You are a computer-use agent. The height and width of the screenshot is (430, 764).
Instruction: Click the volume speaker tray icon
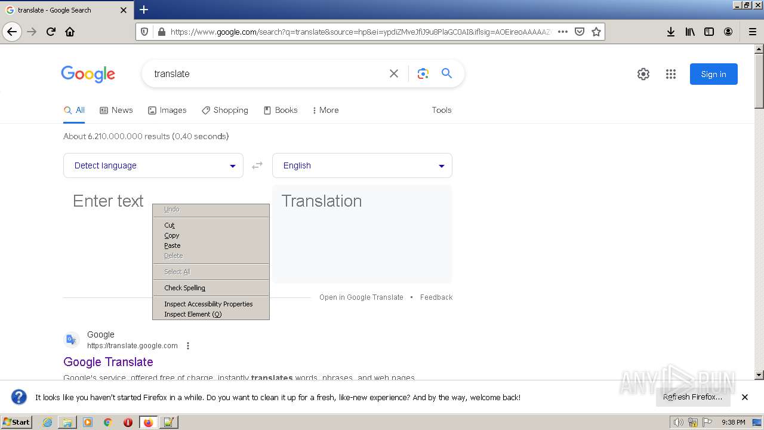[x=678, y=422]
